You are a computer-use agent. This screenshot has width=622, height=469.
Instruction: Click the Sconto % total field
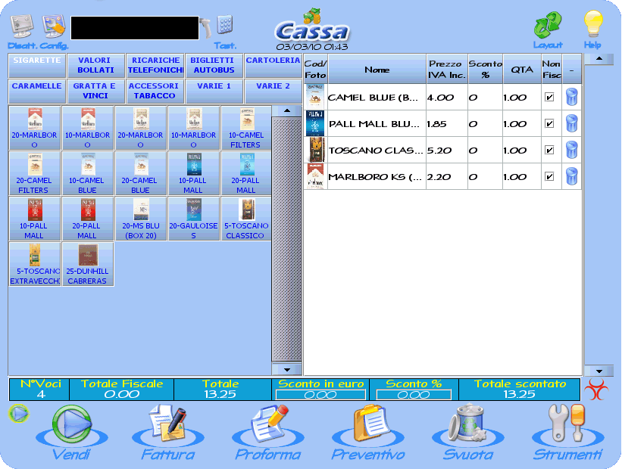click(x=414, y=395)
